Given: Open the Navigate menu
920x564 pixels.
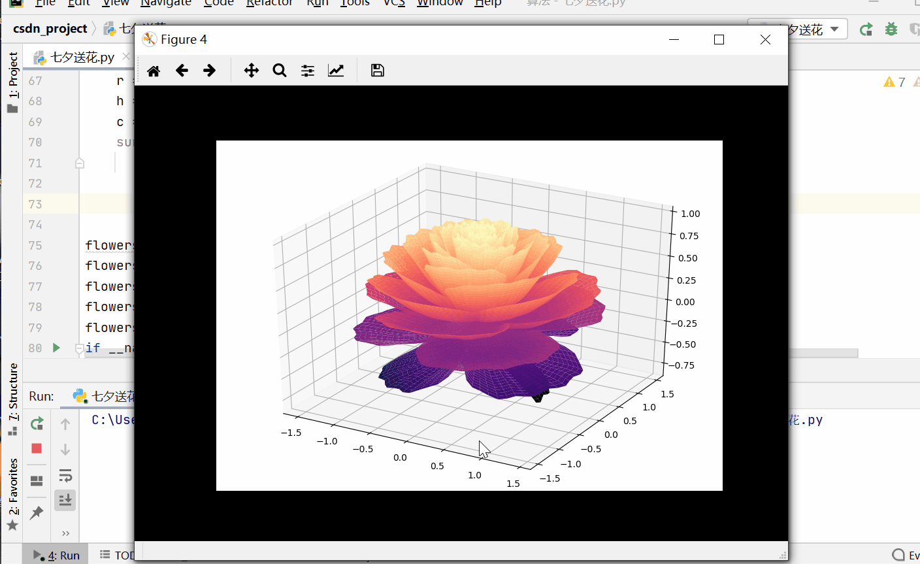Looking at the screenshot, I should (166, 3).
